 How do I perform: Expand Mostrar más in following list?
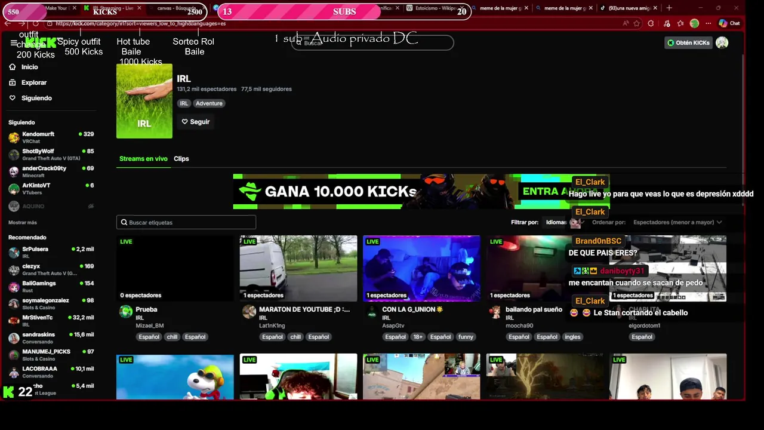(x=23, y=222)
